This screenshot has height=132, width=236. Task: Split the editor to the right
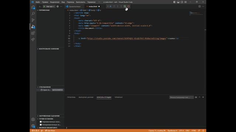pos(199,7)
